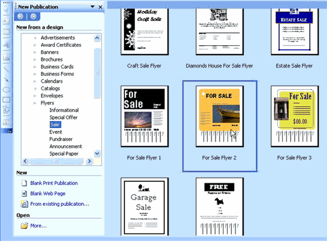Open the AutoShapes tool
The height and width of the screenshot is (241, 327).
[x=7, y=111]
